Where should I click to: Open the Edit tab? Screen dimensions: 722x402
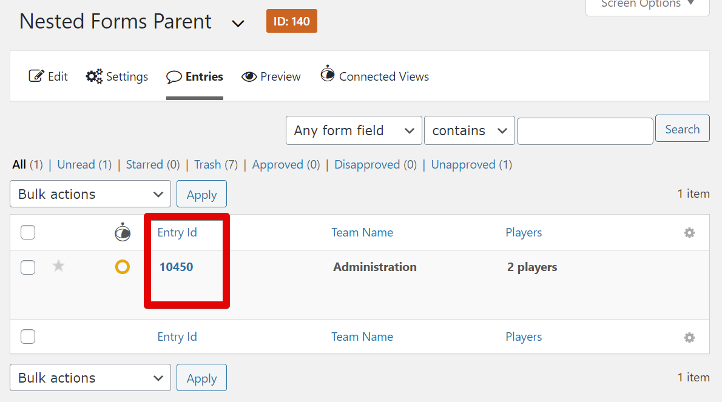click(49, 76)
